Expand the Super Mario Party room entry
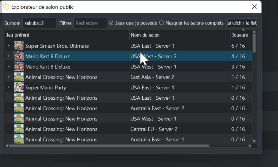The width and height of the screenshot is (278, 167). pos(9,87)
